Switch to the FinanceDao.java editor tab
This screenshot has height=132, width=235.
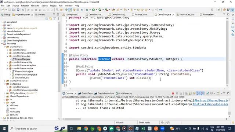click(185, 15)
